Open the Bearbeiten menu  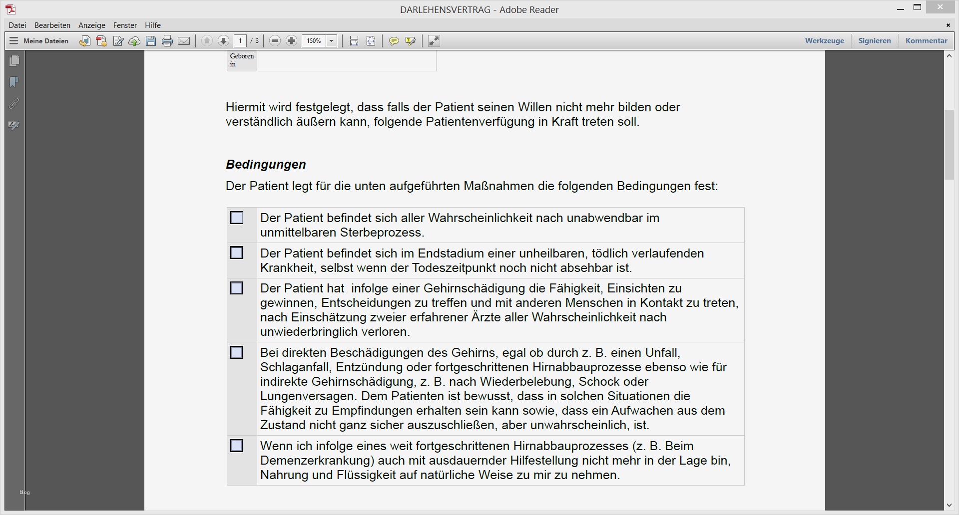coord(52,25)
